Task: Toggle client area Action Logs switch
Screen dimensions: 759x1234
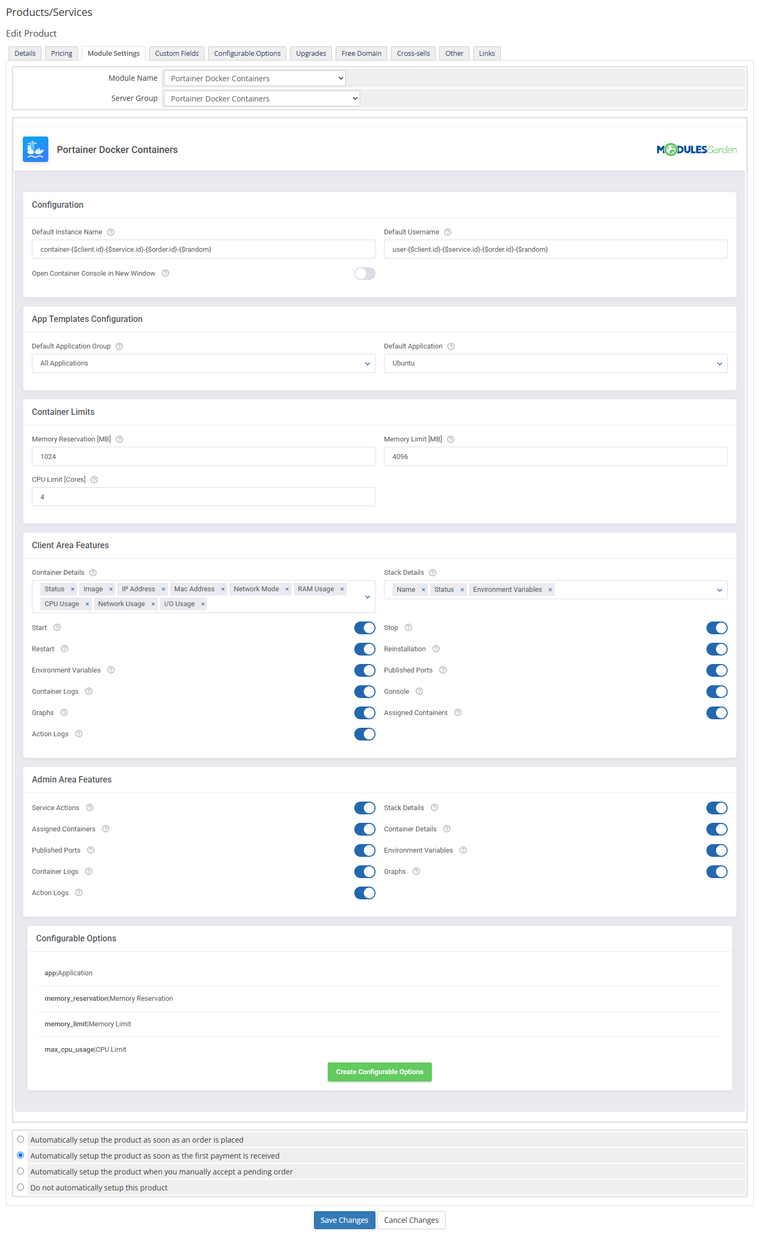Action: [x=365, y=734]
